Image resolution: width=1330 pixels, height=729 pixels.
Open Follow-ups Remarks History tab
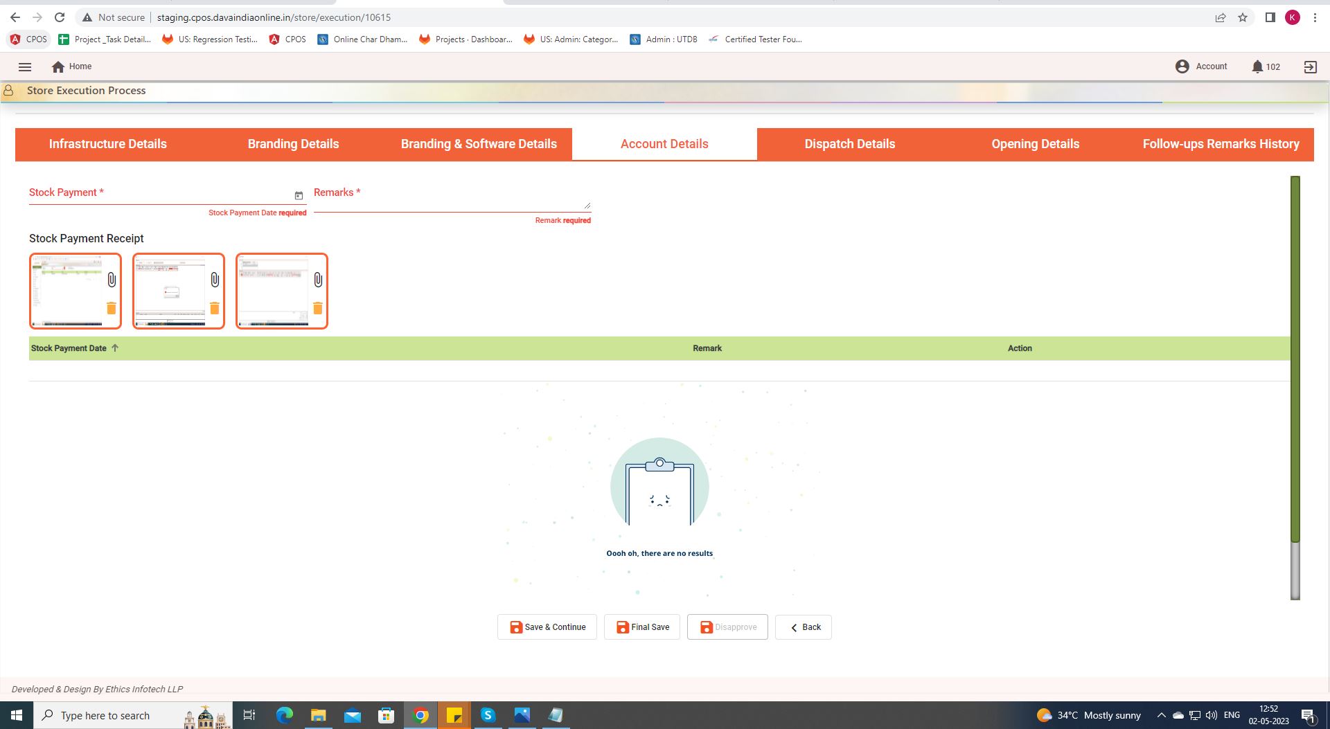(1221, 144)
